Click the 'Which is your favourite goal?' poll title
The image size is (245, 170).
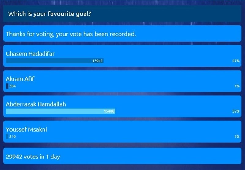pyautogui.click(x=49, y=14)
